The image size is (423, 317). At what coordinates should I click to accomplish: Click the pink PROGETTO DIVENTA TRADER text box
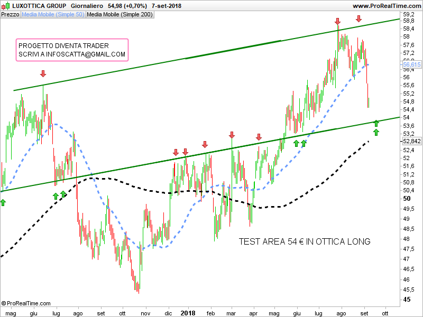[72, 50]
